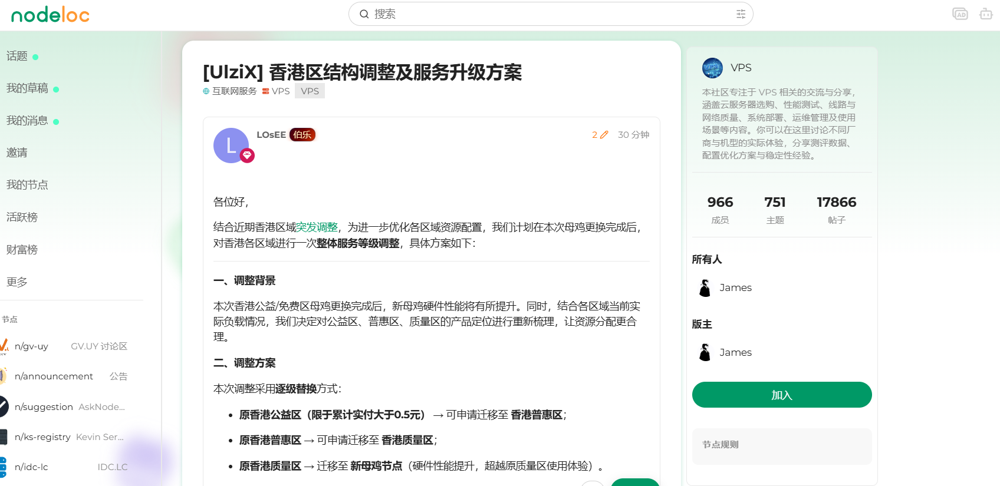
Task: Open the n/suggestion node
Action: pyautogui.click(x=44, y=407)
